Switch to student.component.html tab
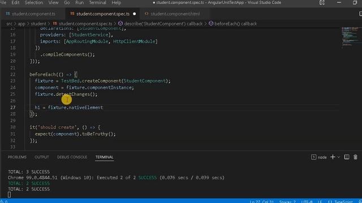 coord(175,14)
